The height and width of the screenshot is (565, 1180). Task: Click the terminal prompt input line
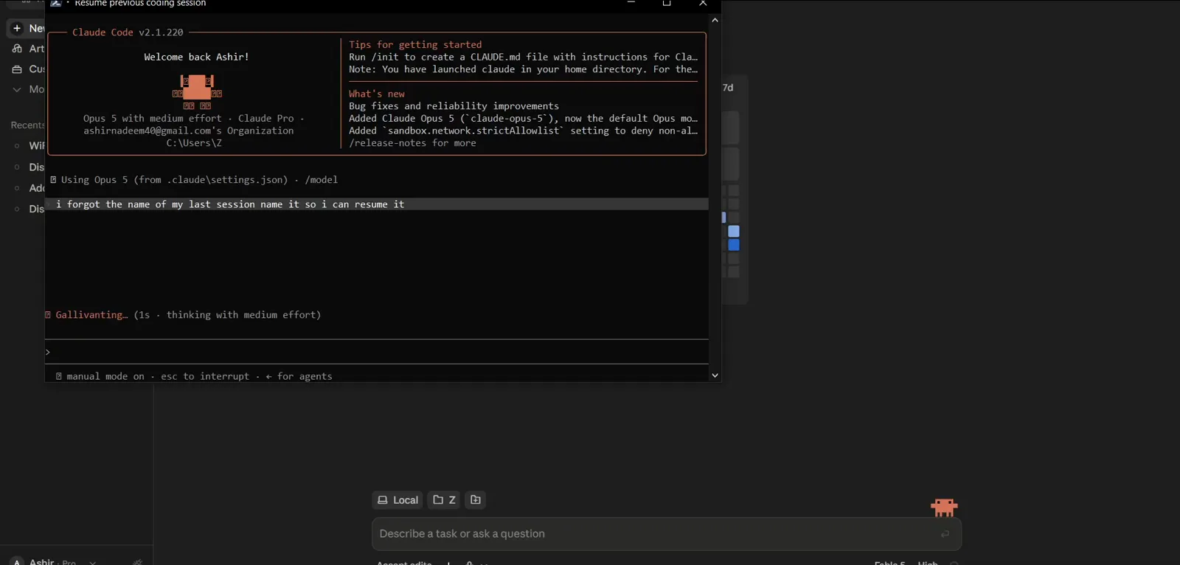tap(377, 352)
